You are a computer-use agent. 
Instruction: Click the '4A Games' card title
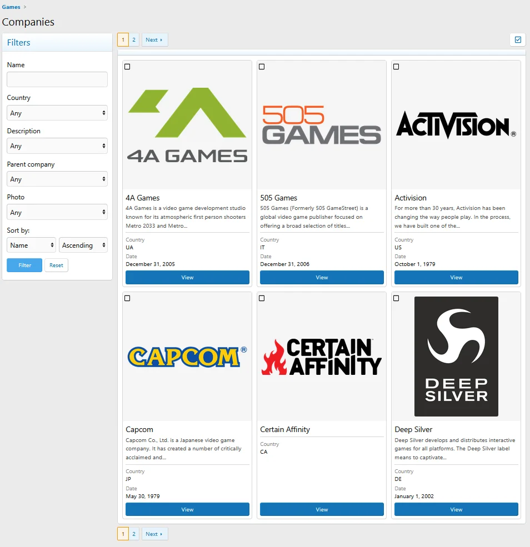click(x=143, y=198)
